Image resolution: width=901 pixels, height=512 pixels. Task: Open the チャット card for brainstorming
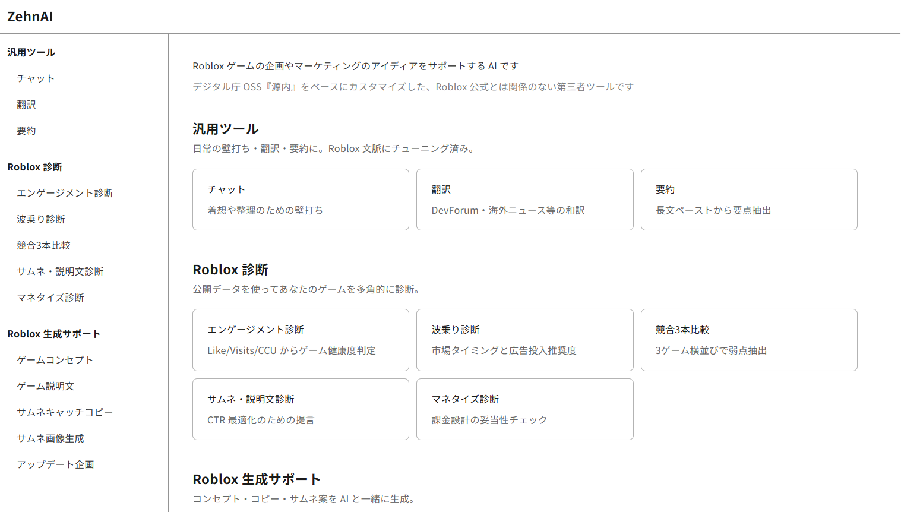click(x=301, y=200)
